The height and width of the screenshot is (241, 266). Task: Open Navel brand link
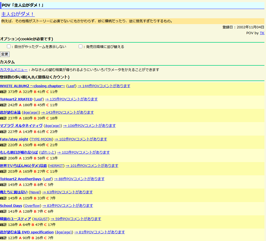(x=35, y=192)
